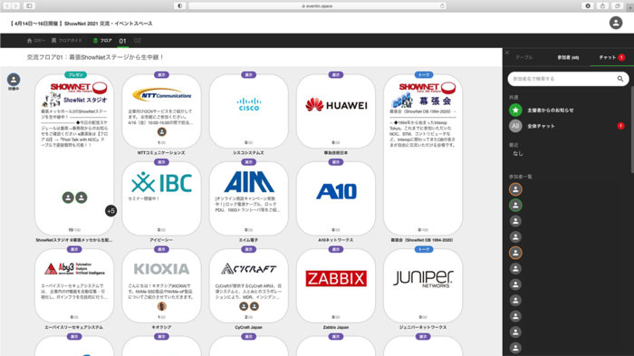634x356 pixels.
Task: Select the Table tab in side panel
Action: click(524, 57)
